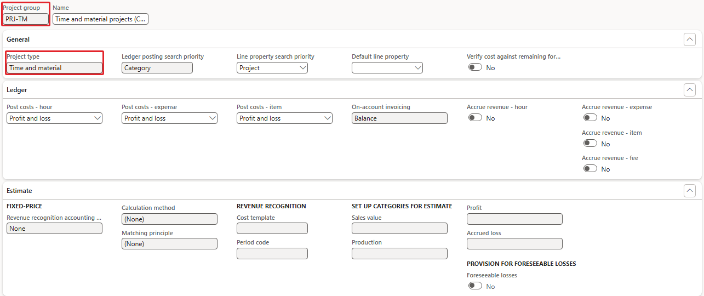Click Ledger posting search priority field

[157, 68]
